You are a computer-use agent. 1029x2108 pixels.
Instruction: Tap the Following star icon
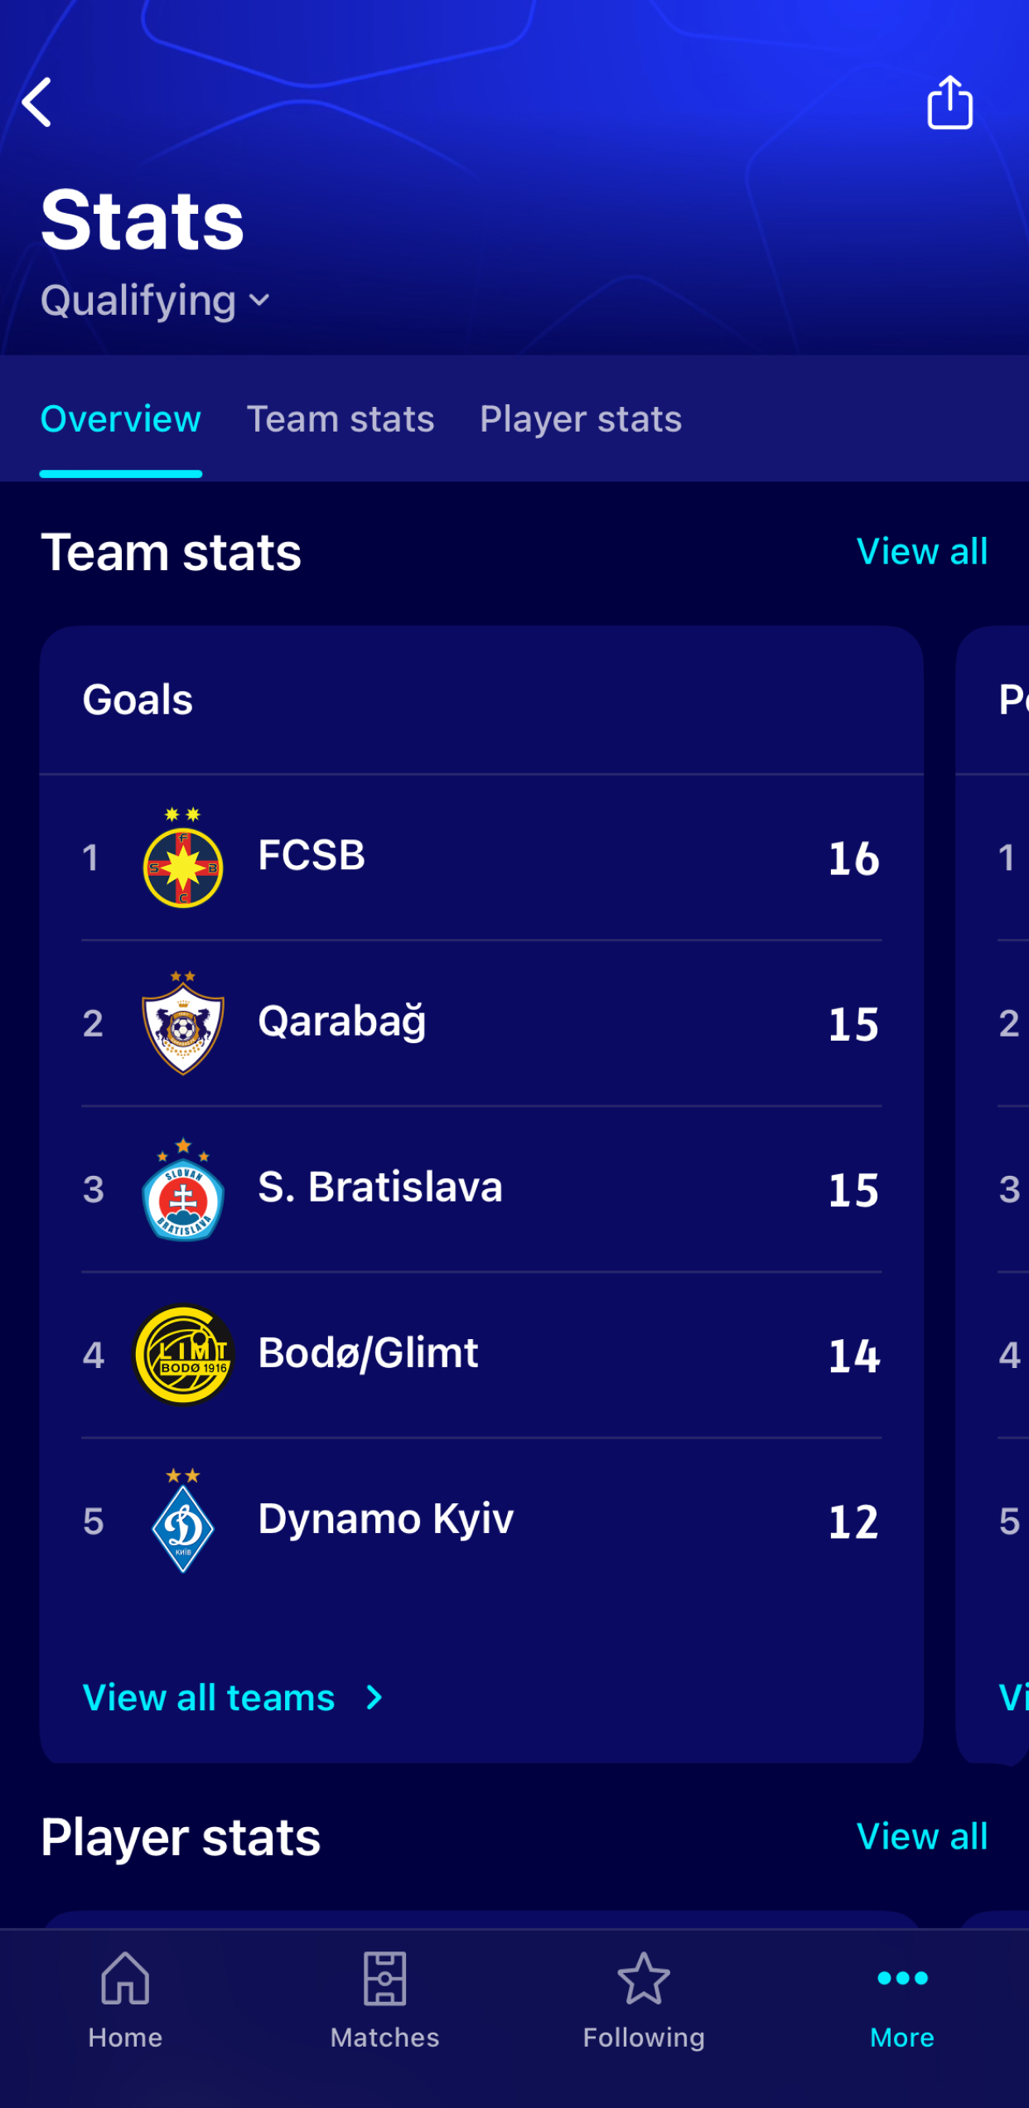(643, 1980)
